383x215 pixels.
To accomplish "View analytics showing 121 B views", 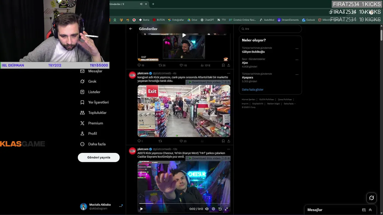I will coord(205,65).
